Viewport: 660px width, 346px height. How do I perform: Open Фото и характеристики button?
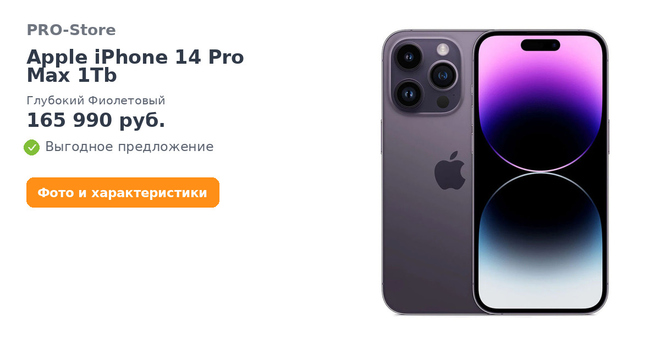[x=123, y=193]
